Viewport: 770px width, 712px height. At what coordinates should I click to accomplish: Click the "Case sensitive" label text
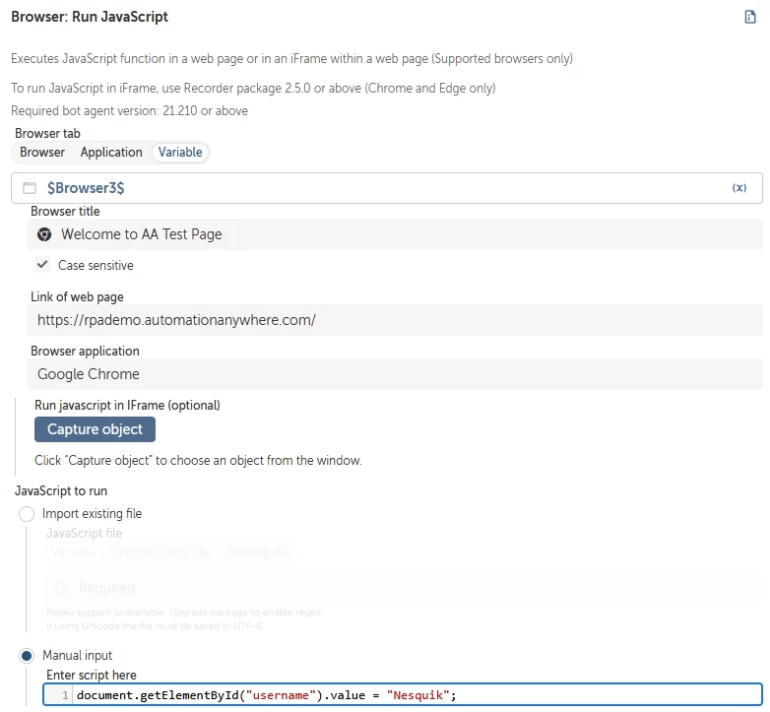(x=96, y=265)
